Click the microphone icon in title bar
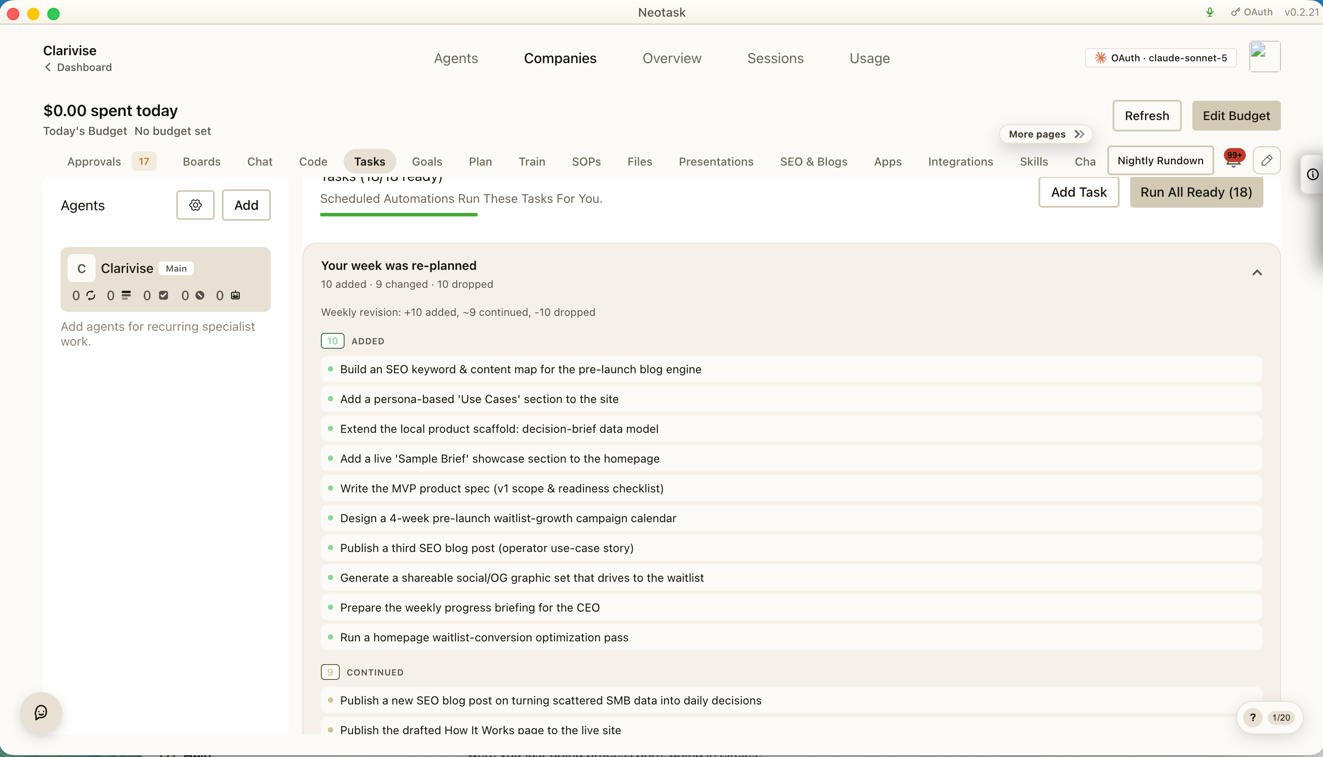Viewport: 1323px width, 757px height. coord(1209,12)
